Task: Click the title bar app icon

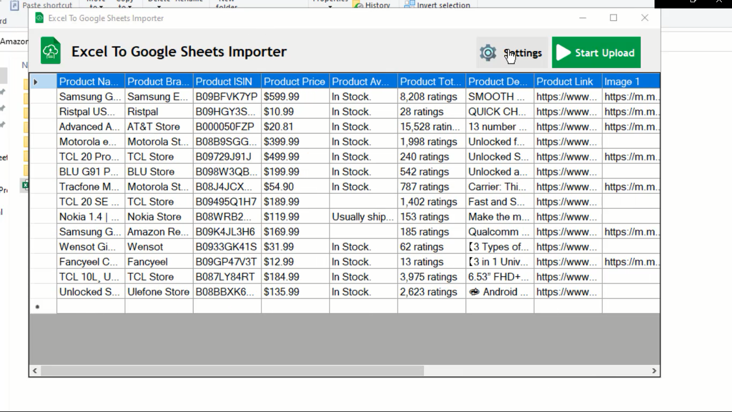Action: pos(39,18)
